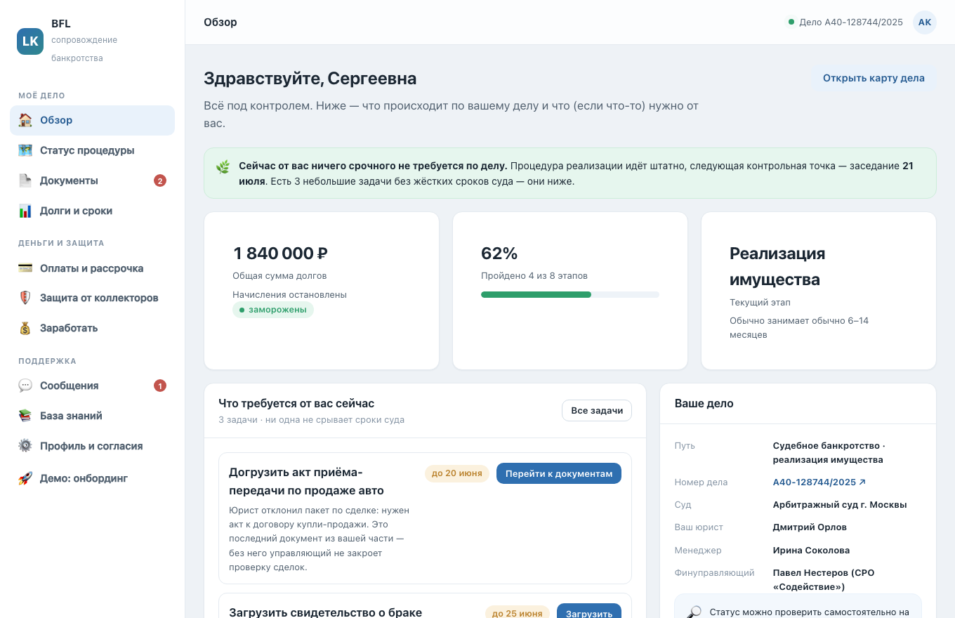Click the до 25 июня deadline tag
955x618 pixels.
518,612
